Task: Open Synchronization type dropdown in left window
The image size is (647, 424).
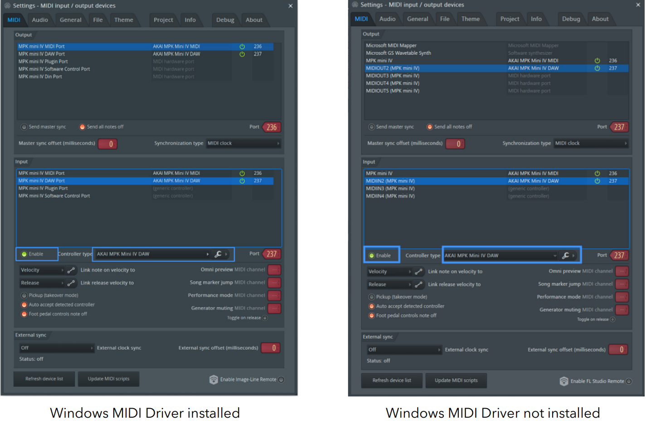Action: [243, 143]
